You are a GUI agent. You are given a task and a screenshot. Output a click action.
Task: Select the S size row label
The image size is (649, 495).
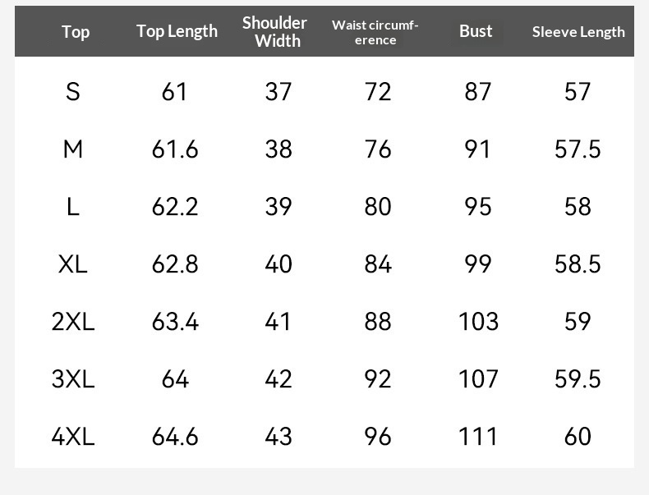(x=73, y=92)
